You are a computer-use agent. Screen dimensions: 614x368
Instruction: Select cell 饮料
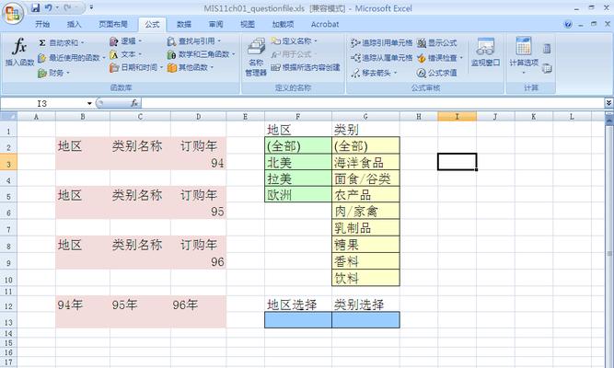tap(365, 278)
